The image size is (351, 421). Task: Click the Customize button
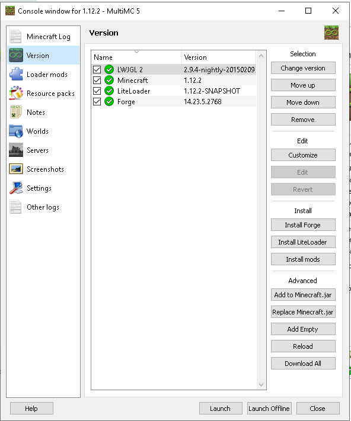coord(303,155)
